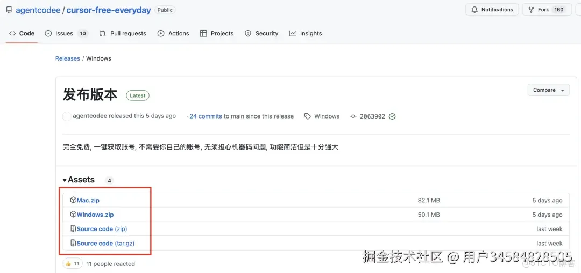Image resolution: width=581 pixels, height=273 pixels.
Task: Click 'released this 5 days ago' text
Action: (142, 116)
